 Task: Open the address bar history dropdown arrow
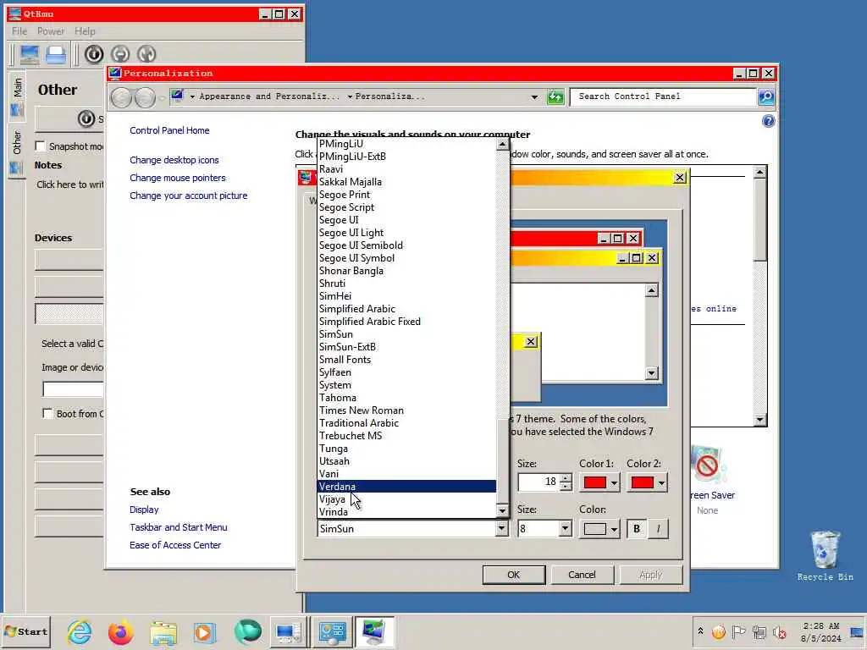(x=534, y=96)
